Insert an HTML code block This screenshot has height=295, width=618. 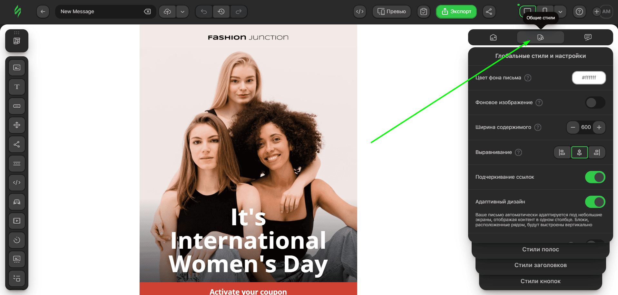tap(17, 183)
